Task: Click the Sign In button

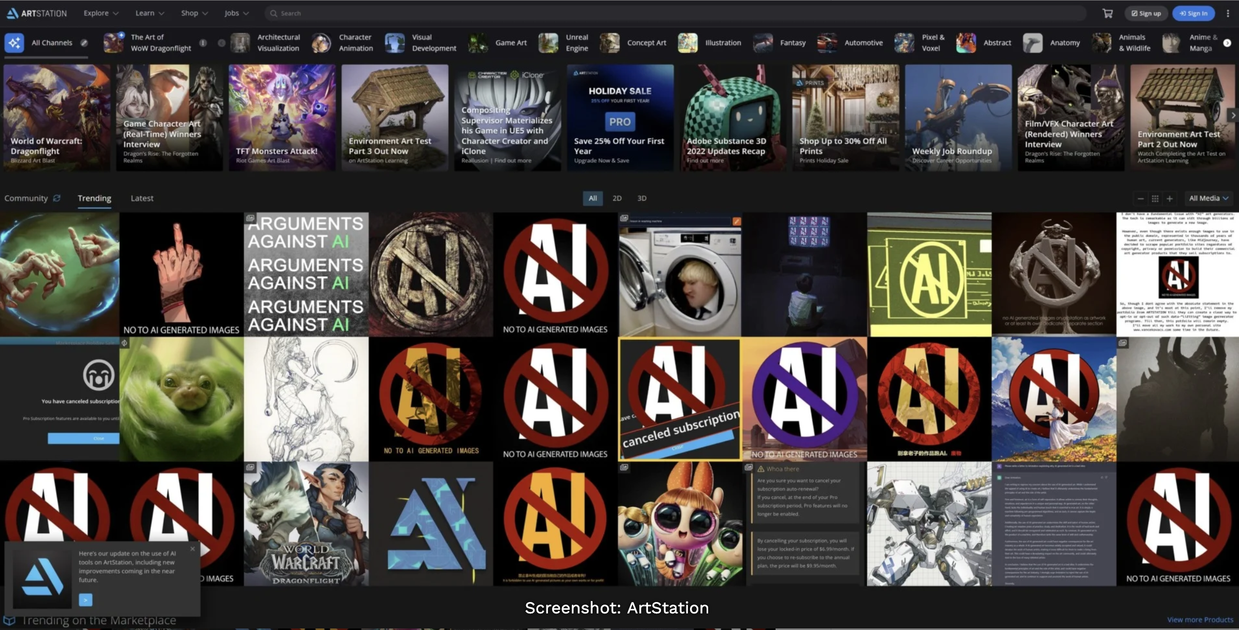Action: coord(1193,13)
